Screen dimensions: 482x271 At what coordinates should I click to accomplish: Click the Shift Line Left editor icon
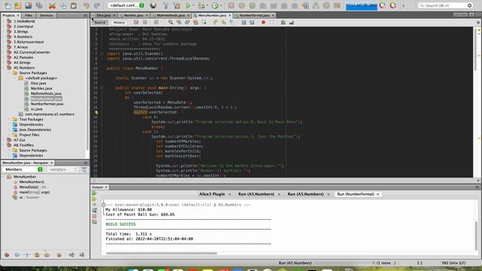(243, 22)
